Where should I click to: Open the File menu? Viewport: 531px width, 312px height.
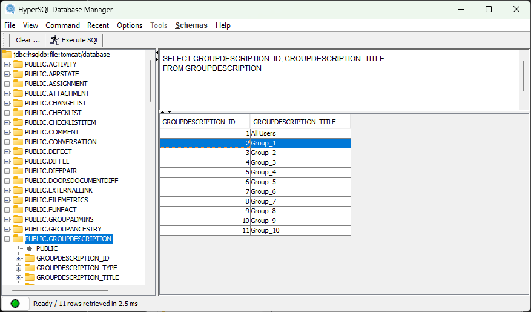[x=10, y=25]
